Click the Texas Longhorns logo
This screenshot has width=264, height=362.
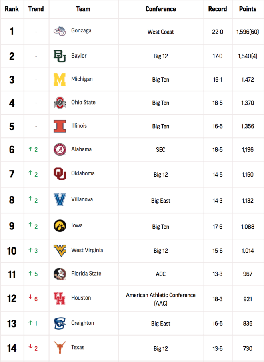(60, 348)
